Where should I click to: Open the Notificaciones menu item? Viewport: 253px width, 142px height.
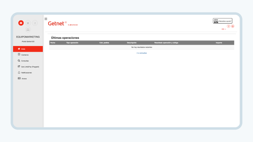coord(28,73)
